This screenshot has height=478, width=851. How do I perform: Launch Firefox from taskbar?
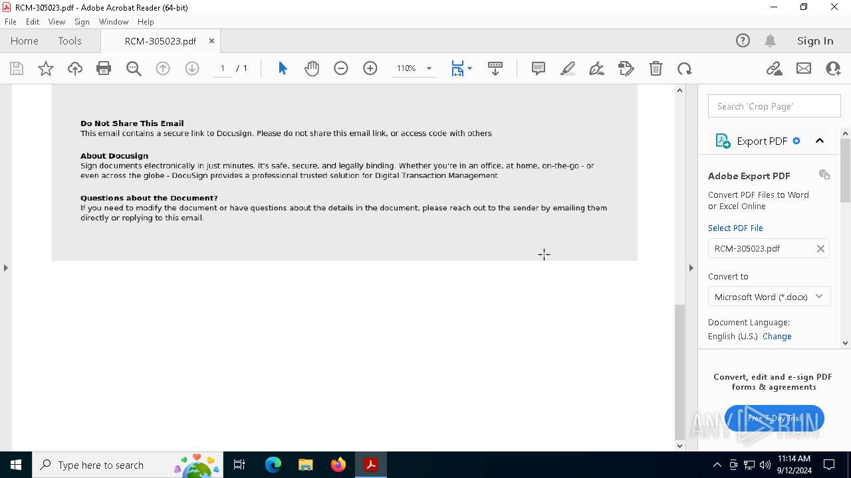coord(338,465)
